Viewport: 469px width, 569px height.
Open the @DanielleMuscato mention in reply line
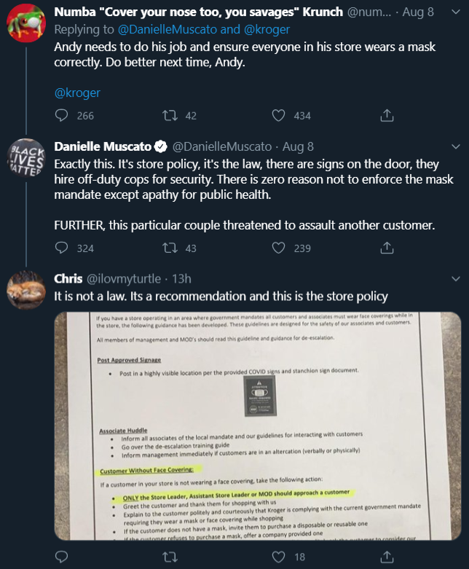point(167,29)
